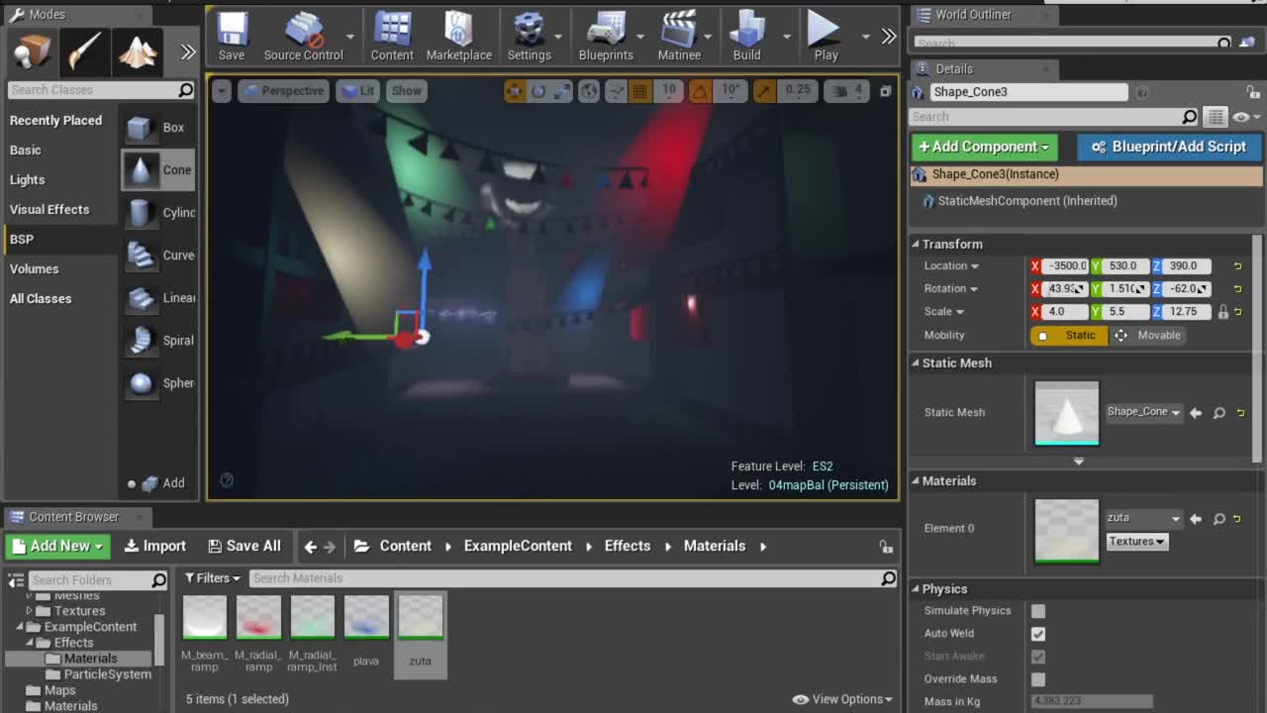The image size is (1267, 713).
Task: Open Source Control from the toolbar
Action: [303, 37]
